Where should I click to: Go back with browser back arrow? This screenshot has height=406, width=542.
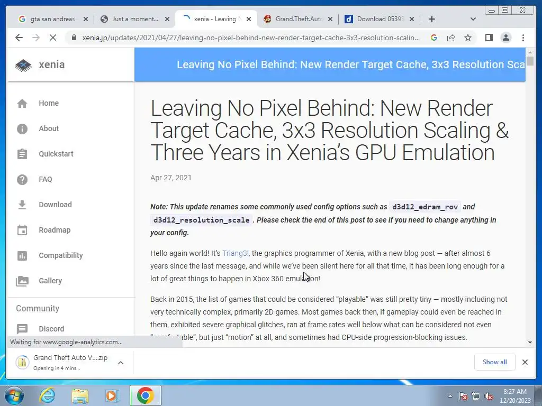[x=19, y=38]
